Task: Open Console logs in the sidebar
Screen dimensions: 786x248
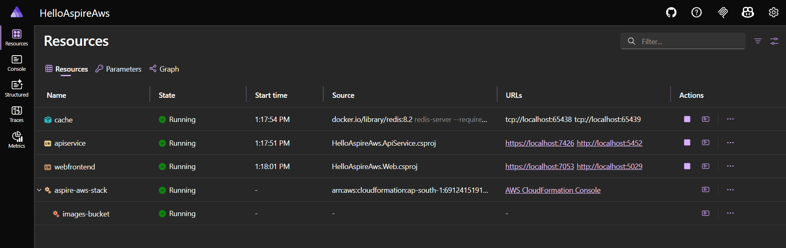Action: pos(17,63)
